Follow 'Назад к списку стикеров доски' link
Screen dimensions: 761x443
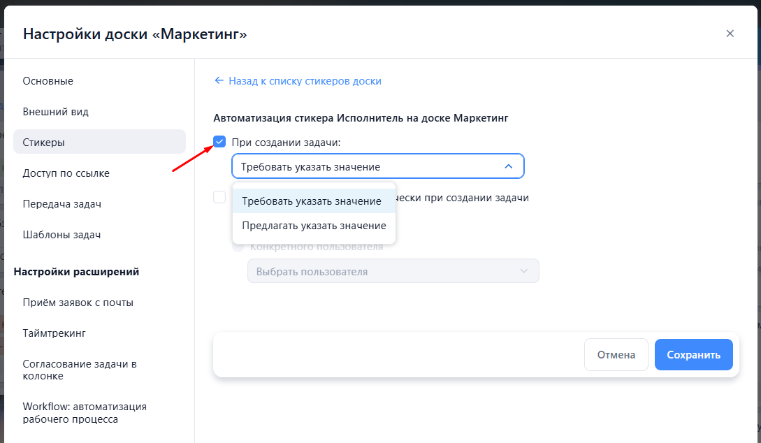pos(305,81)
